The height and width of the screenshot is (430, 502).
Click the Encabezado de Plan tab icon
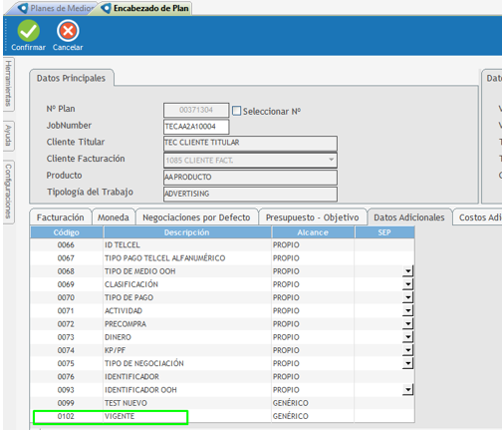coord(106,8)
